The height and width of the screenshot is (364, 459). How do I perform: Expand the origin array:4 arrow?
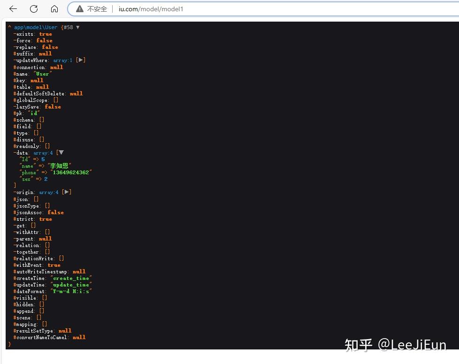tap(67, 192)
